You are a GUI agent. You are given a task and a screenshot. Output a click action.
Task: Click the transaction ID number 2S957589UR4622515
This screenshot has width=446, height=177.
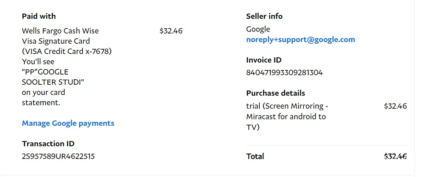click(58, 156)
